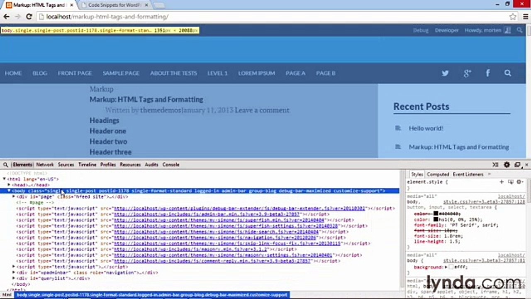Viewport: 531px width, 299px height.
Task: Click the icon beside Markup: HTML Tags post
Action: 398,147
